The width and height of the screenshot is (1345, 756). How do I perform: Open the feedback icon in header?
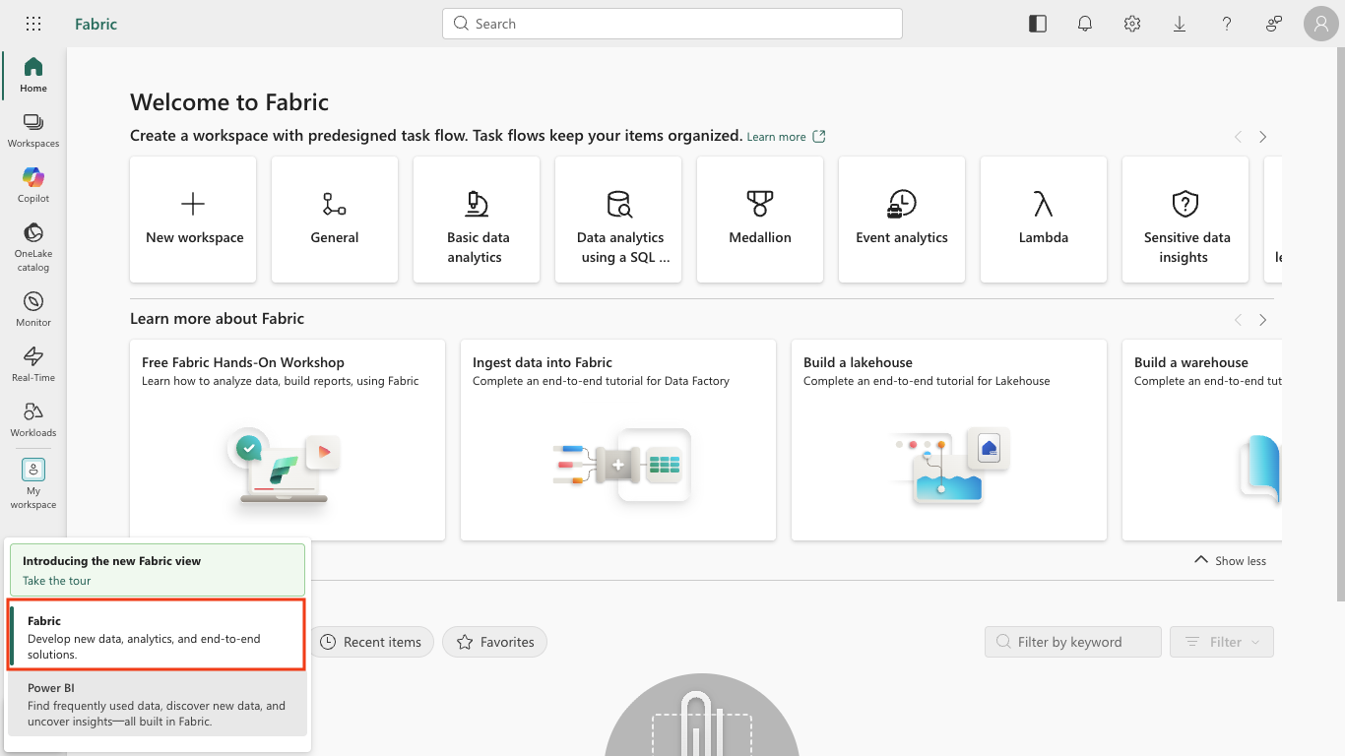click(1274, 24)
